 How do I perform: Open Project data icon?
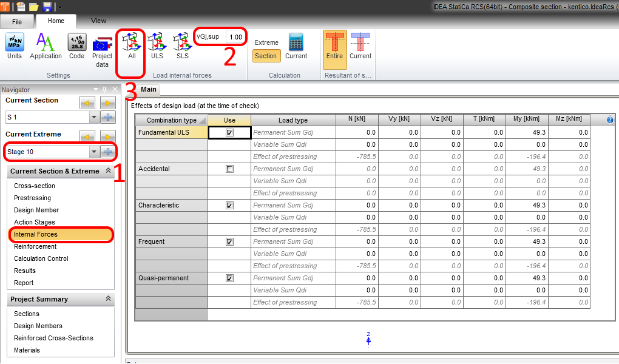(x=102, y=49)
